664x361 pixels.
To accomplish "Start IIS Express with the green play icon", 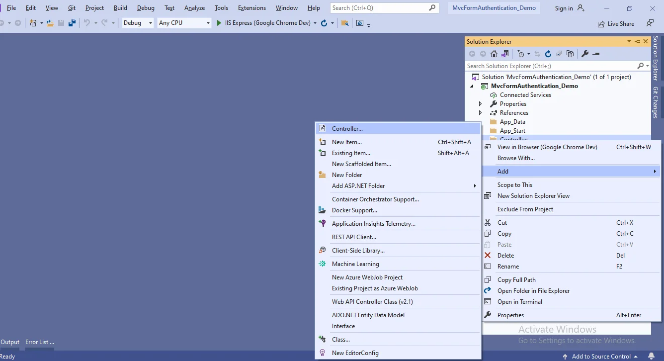I will [219, 23].
